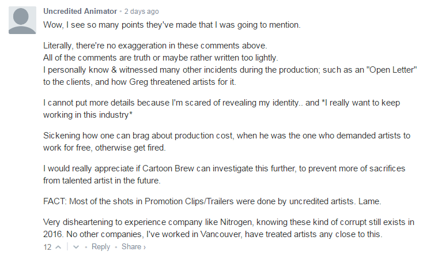Click the paragraph starting 'Sickening how one can brag'
This screenshot has width=431, height=255.
tap(227, 141)
